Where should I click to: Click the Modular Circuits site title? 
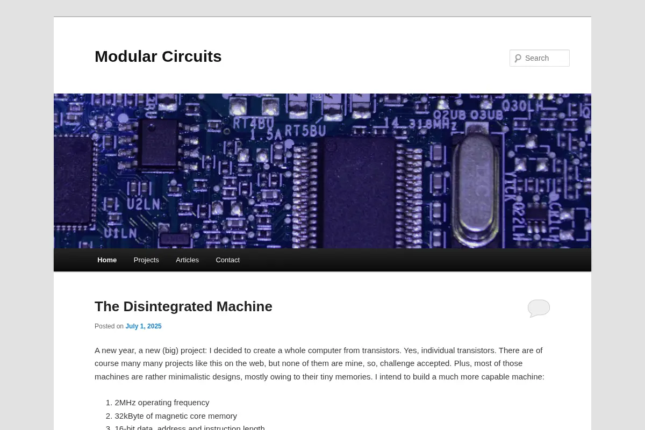pyautogui.click(x=158, y=56)
